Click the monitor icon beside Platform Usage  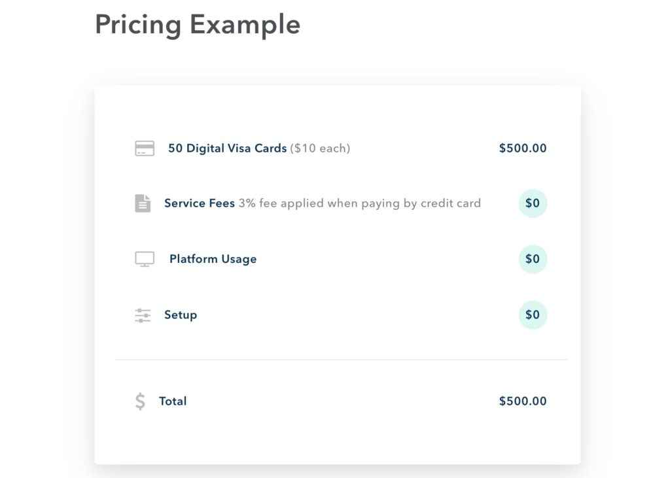click(145, 259)
